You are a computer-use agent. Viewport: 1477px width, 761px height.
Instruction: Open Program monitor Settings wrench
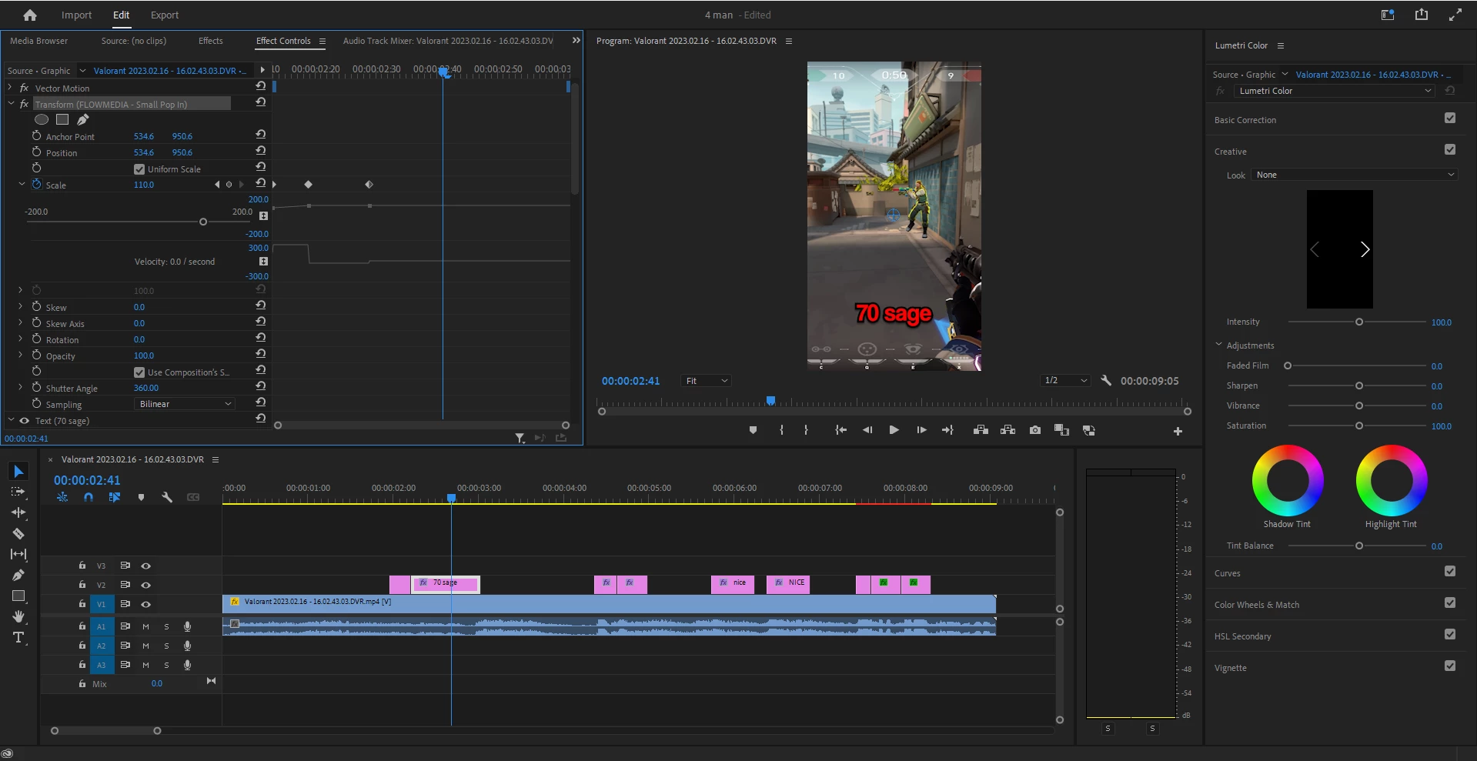(1106, 381)
